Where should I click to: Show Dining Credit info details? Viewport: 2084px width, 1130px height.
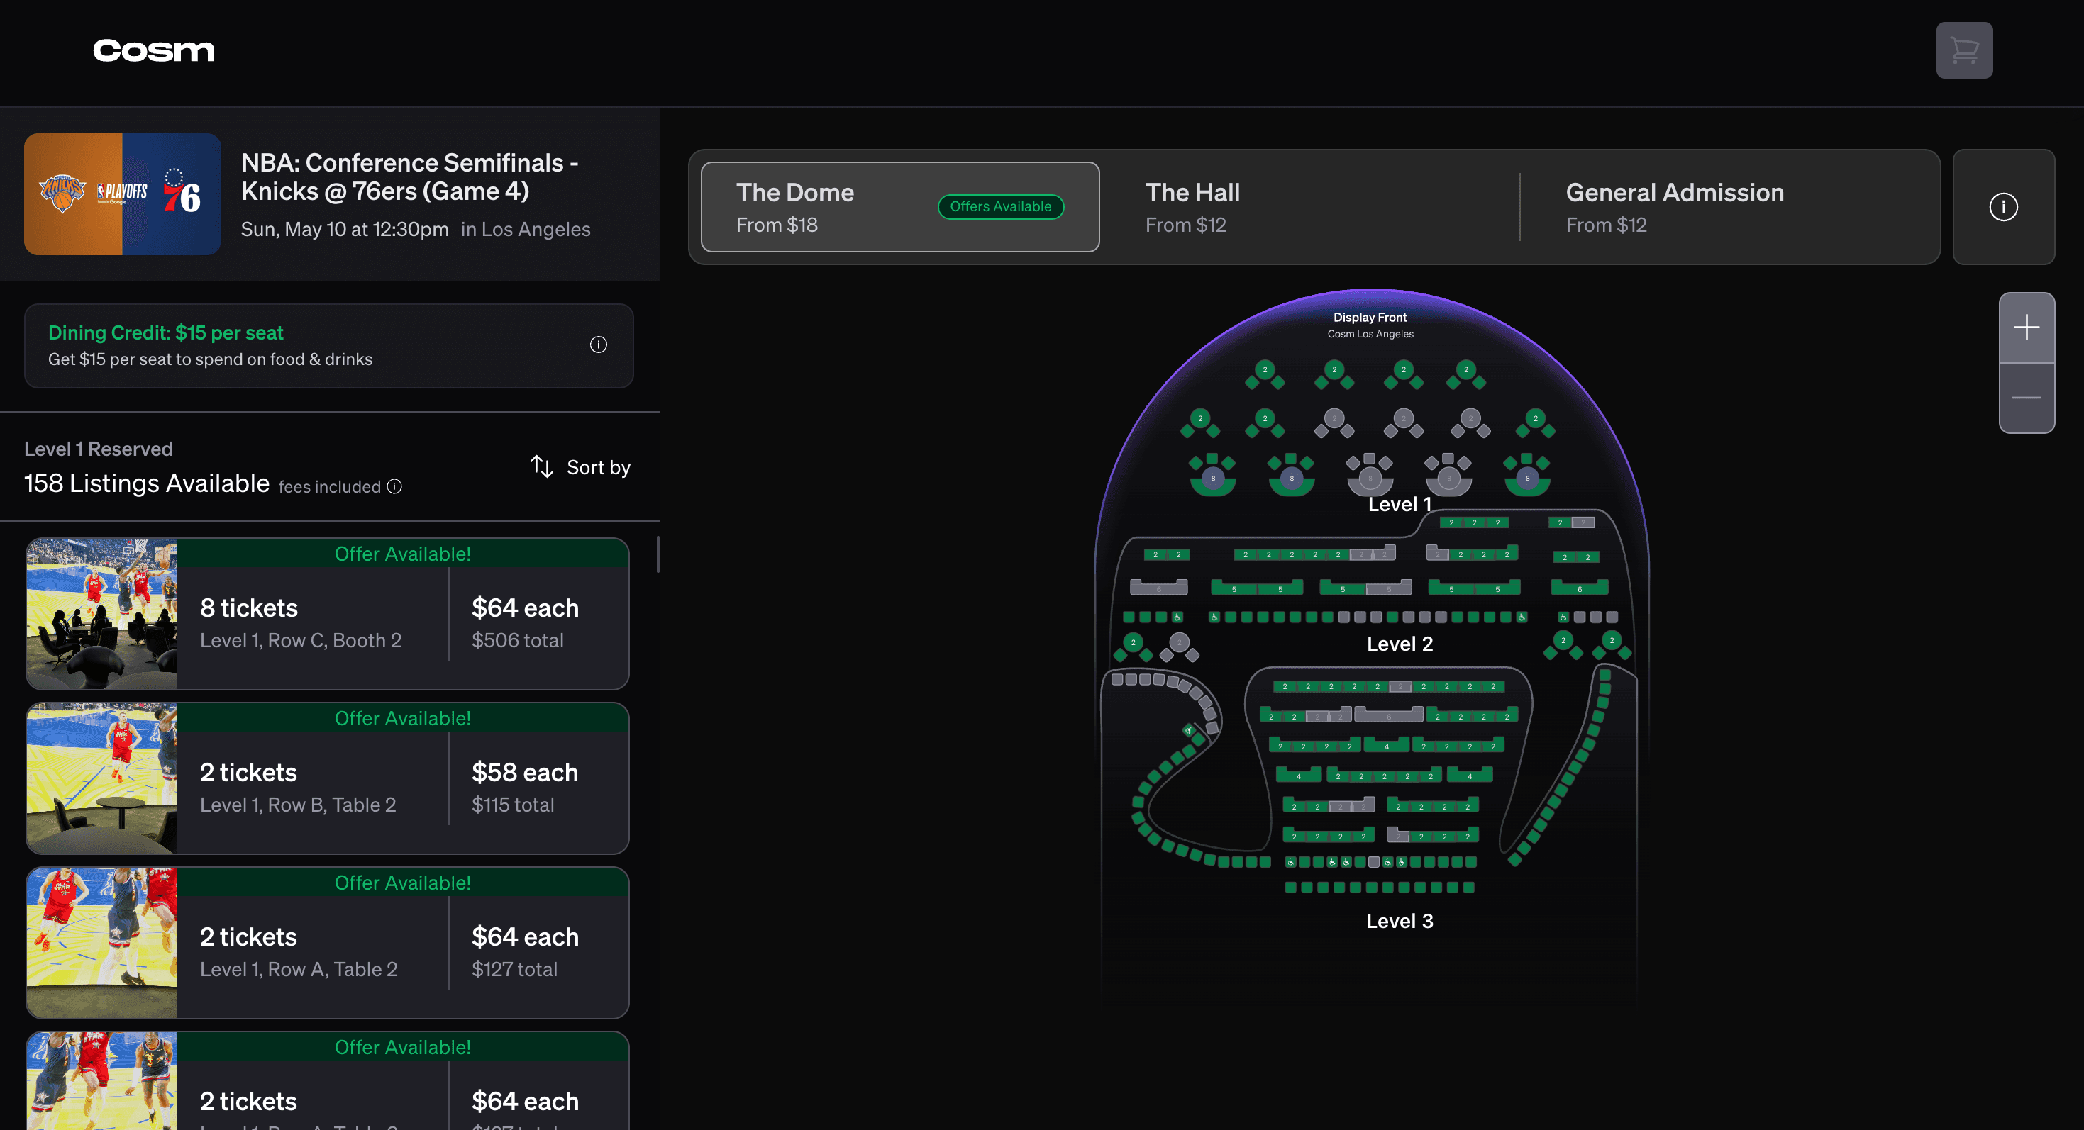[598, 345]
